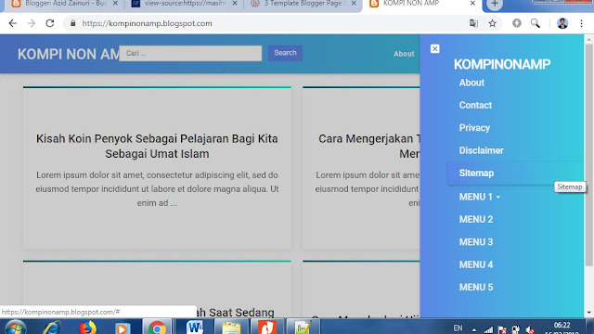Open the Sitemap link in sidebar

[476, 173]
